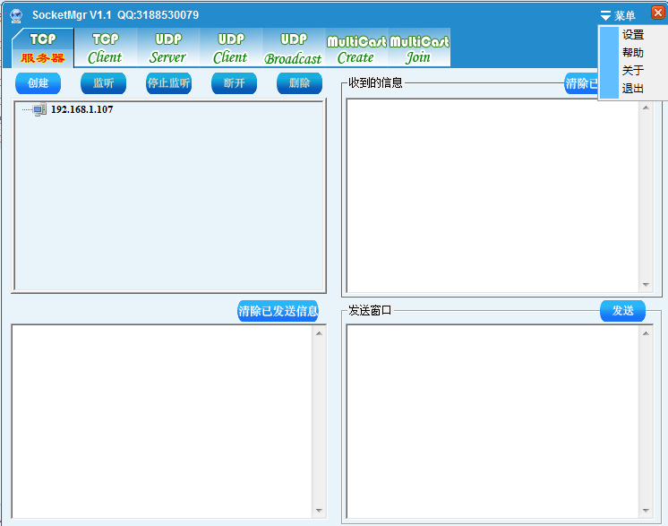Screen dimensions: 668x526
Task: Switch to the TCP Client tab
Action: click(x=105, y=48)
